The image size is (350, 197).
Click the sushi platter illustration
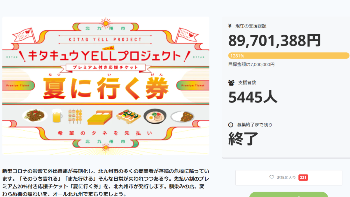coord(128,116)
